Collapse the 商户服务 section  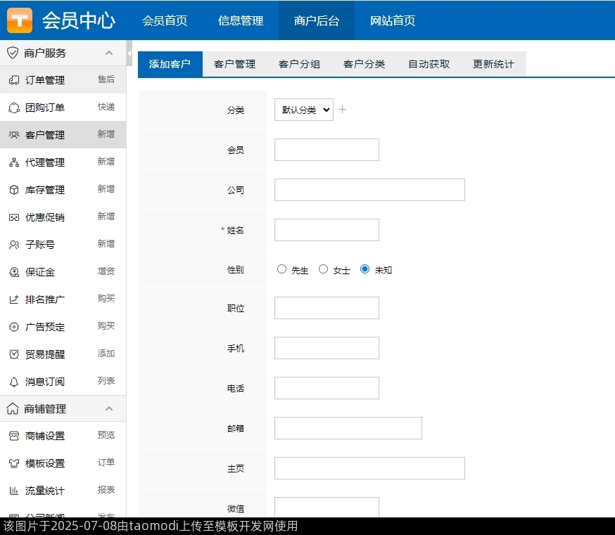(109, 53)
